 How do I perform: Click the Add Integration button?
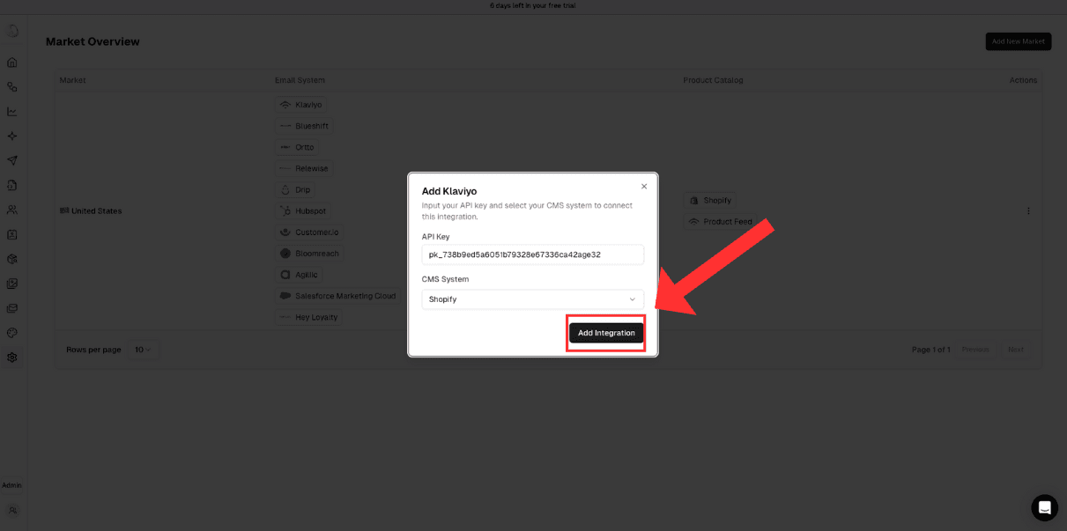(606, 333)
